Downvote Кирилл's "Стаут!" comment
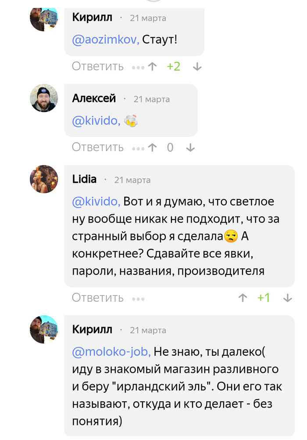 pyautogui.click(x=197, y=67)
